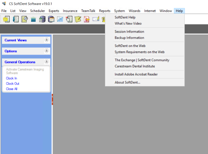Image resolution: width=208 pixels, height=154 pixels.
Task: Click the Clock In link
Action: coord(12,78)
